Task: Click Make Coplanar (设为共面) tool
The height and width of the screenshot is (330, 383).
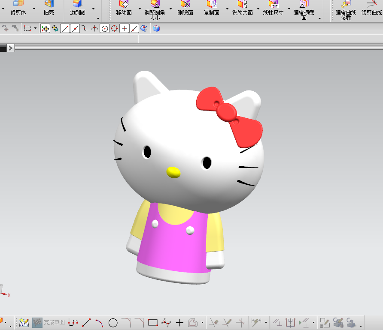Action: tap(242, 8)
